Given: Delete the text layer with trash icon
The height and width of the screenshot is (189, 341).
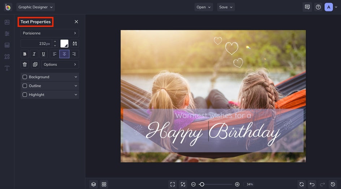Looking at the screenshot, I should (25, 64).
